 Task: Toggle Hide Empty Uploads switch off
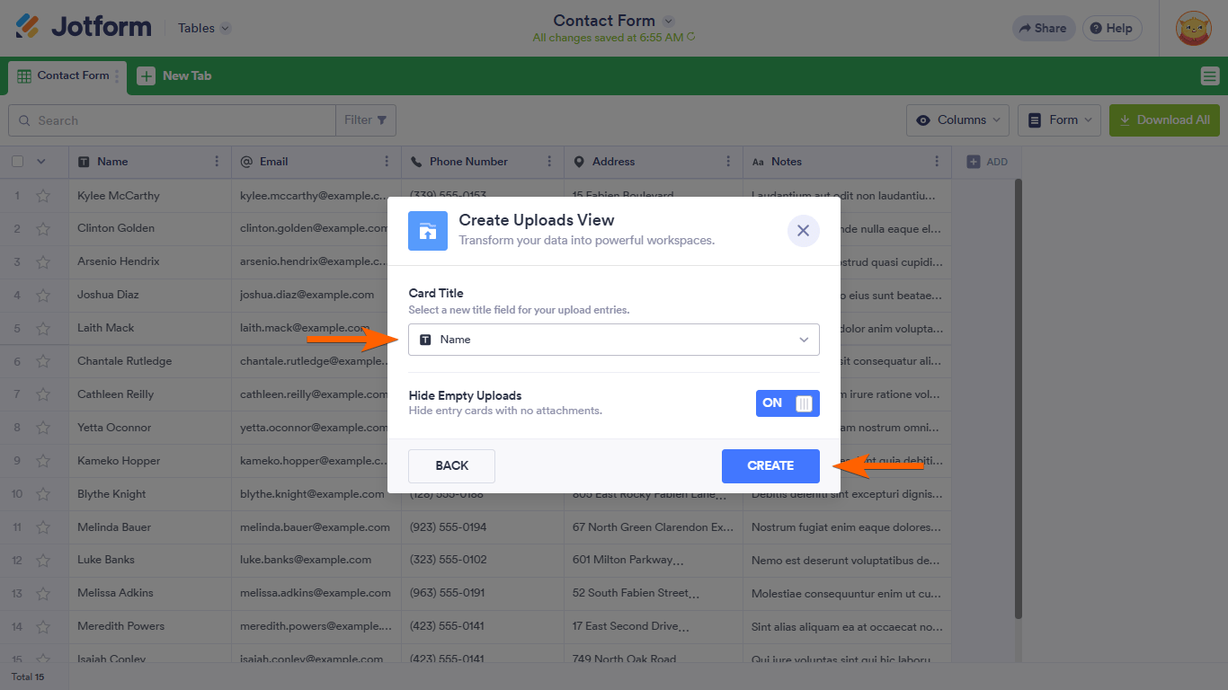pos(788,403)
